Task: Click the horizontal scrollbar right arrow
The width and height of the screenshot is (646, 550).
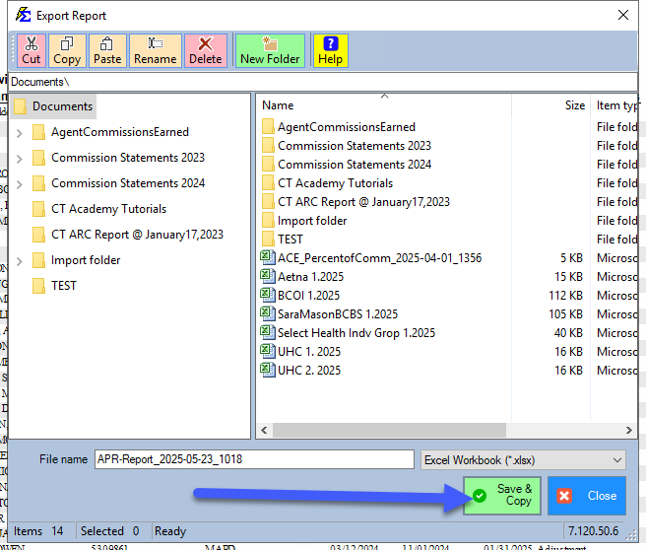Action: pyautogui.click(x=628, y=431)
